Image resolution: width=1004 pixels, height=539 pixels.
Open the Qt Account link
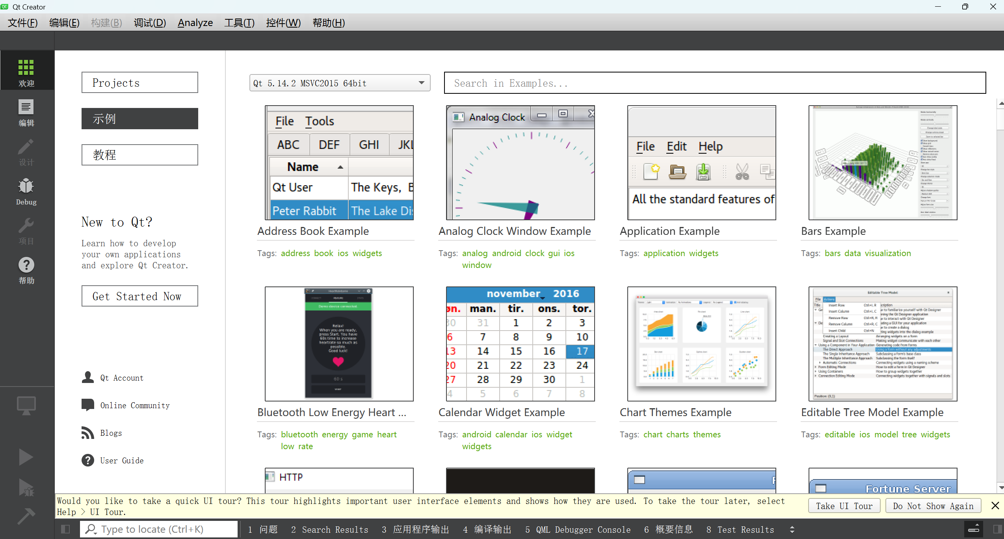[121, 377]
